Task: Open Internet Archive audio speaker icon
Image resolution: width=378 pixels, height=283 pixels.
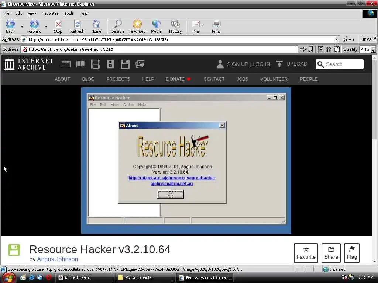Action: click(110, 64)
